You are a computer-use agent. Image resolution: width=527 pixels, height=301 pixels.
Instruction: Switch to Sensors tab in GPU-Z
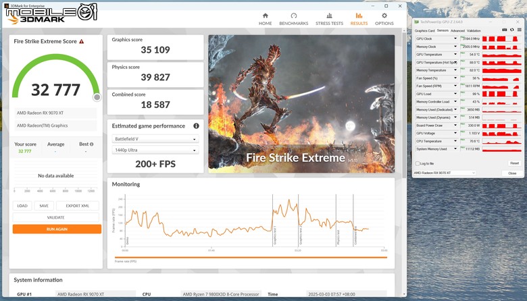(x=443, y=30)
